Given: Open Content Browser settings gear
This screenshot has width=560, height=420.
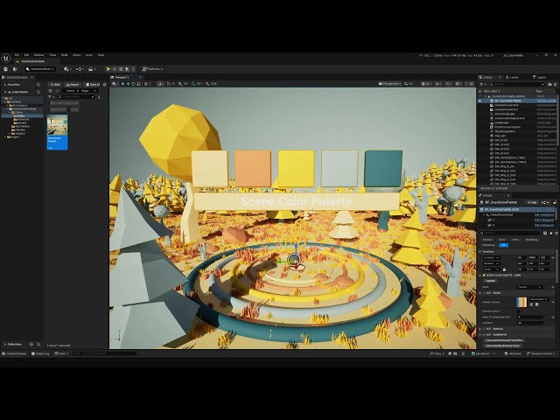Looking at the screenshot, I should tap(105, 85).
